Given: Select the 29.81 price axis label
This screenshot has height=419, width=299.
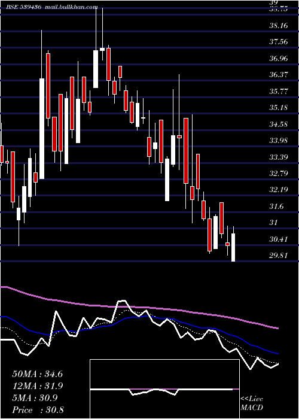Looking at the screenshot, I should tap(279, 256).
